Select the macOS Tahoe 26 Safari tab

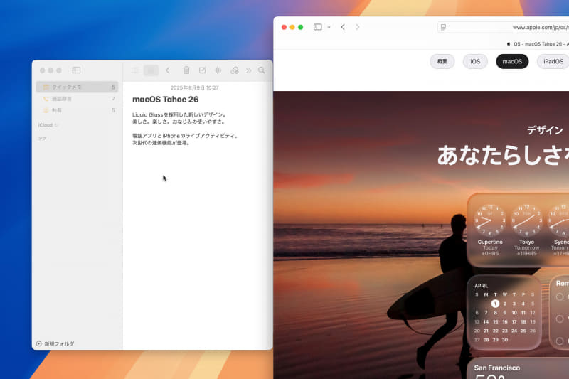pos(538,43)
